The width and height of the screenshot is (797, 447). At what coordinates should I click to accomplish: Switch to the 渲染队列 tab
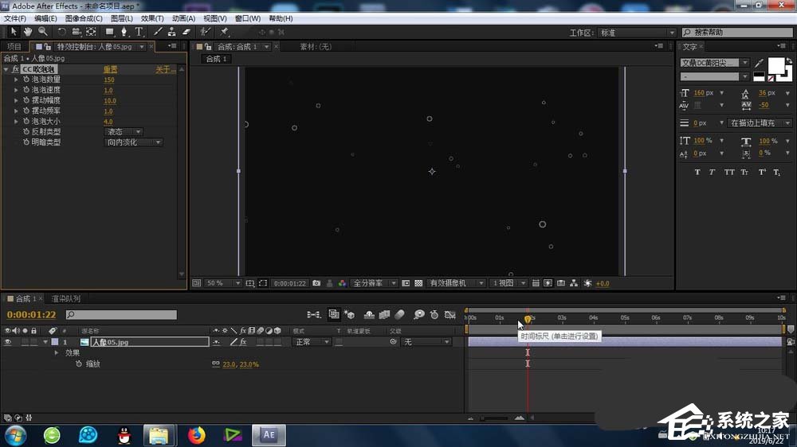pyautogui.click(x=65, y=299)
